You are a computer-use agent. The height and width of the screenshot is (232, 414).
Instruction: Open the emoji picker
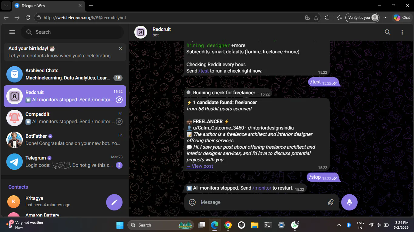[192, 202]
